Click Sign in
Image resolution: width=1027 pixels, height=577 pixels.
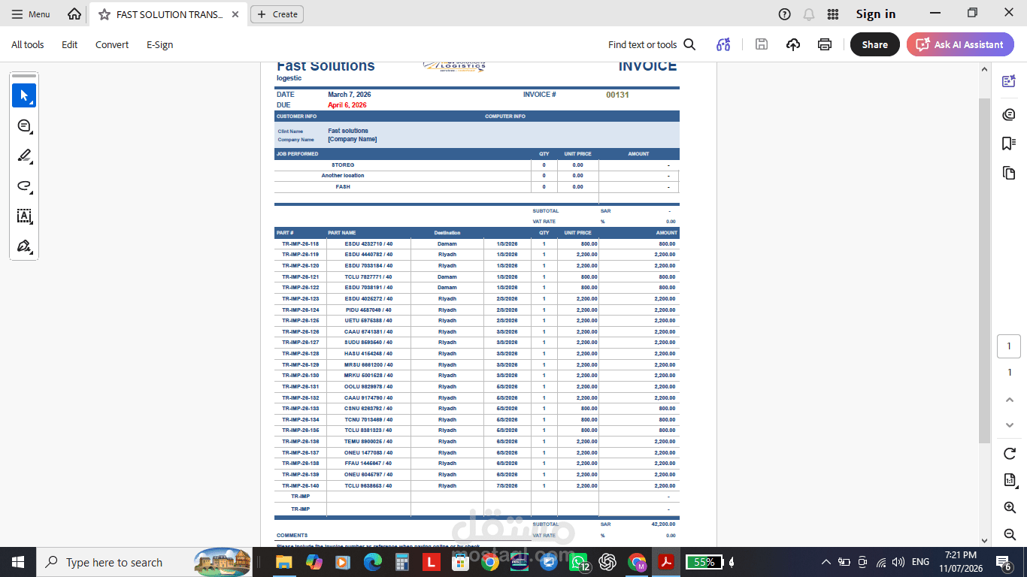click(x=876, y=14)
